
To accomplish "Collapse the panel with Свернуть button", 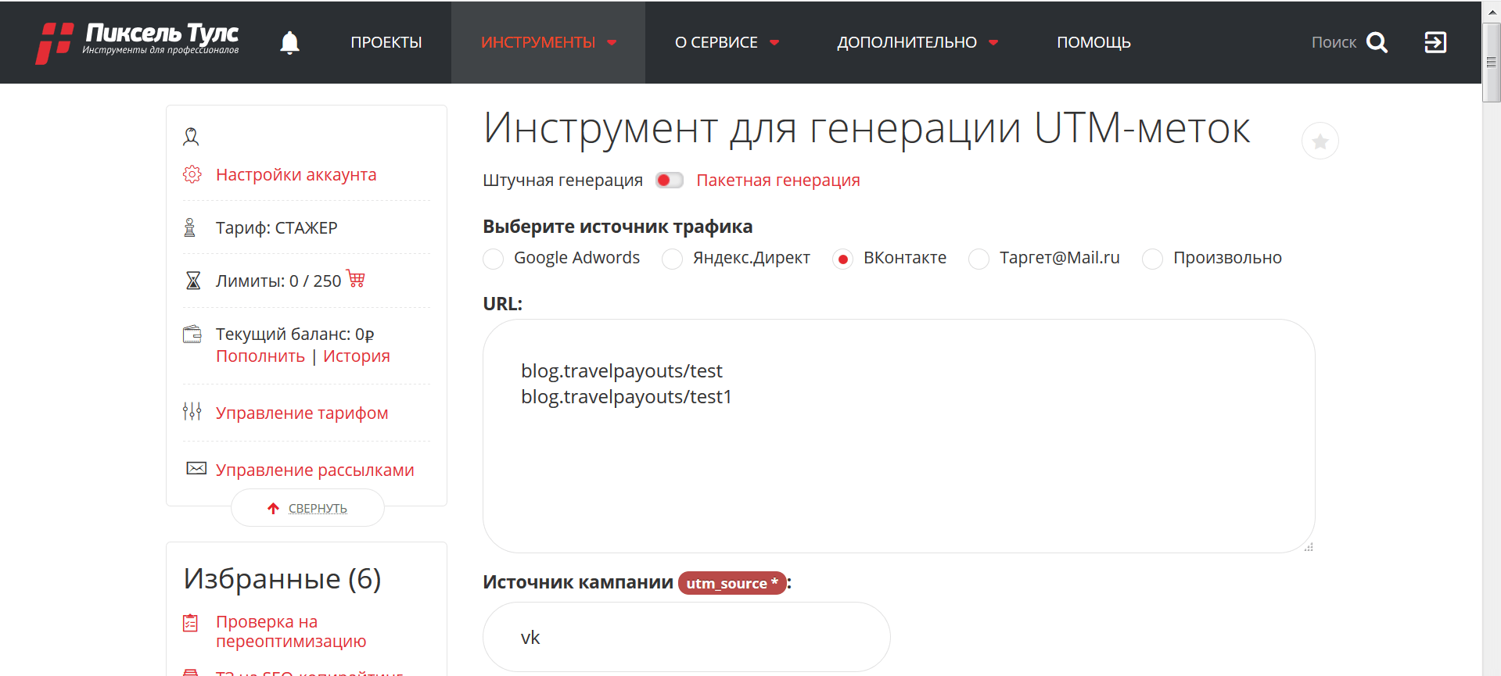I will [x=307, y=508].
